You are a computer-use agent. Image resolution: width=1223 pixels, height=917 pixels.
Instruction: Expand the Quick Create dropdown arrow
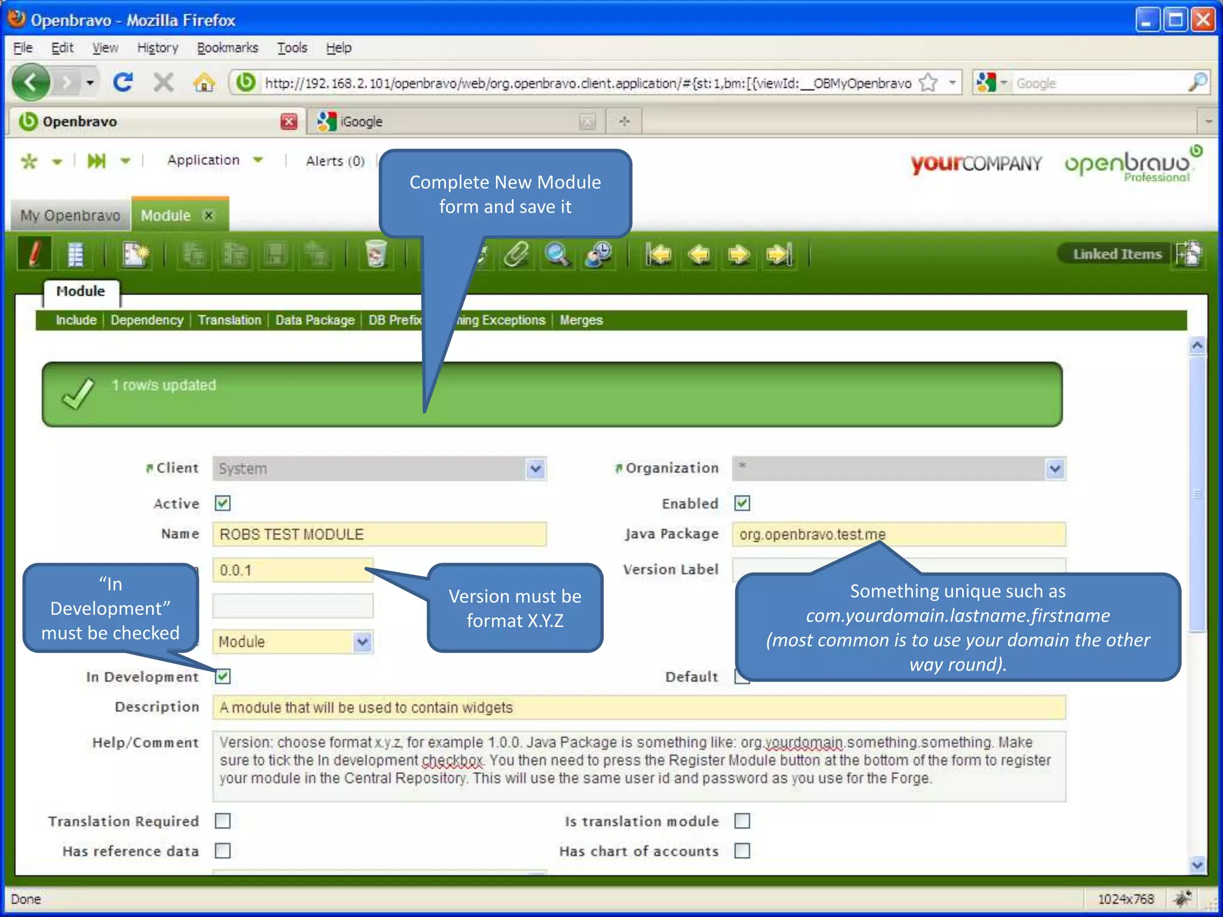(x=57, y=161)
